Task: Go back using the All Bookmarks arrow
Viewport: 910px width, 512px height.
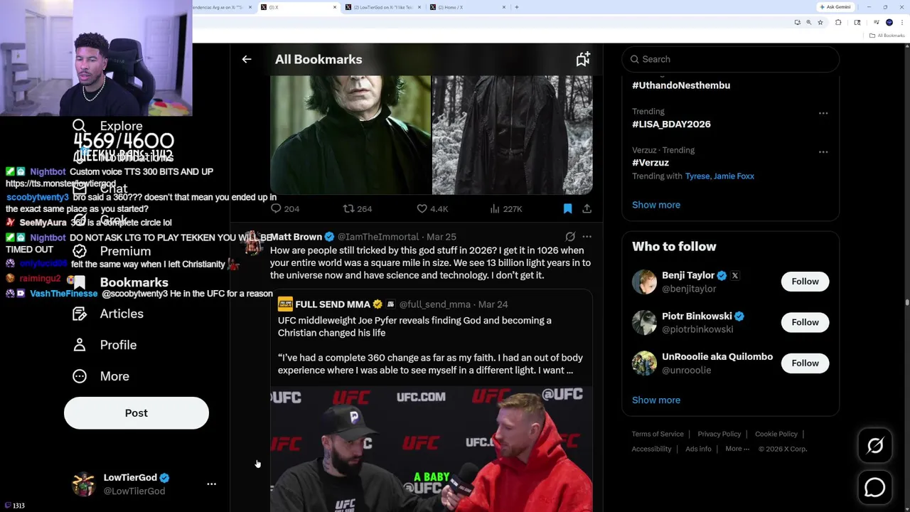Action: tap(247, 60)
